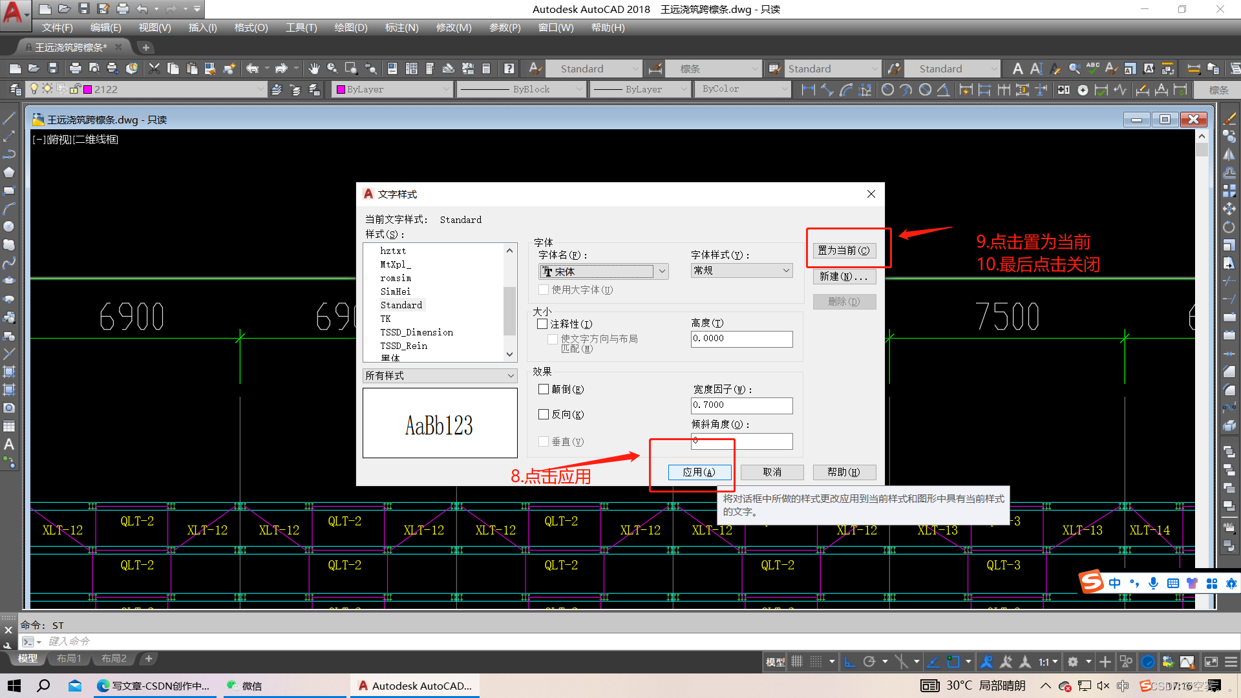Click the Plot print icon
The height and width of the screenshot is (698, 1241).
pyautogui.click(x=75, y=69)
